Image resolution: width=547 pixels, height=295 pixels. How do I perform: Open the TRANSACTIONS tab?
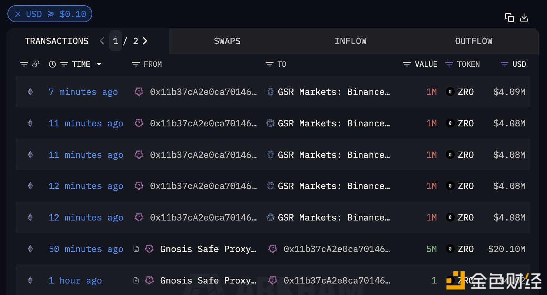pyautogui.click(x=57, y=41)
